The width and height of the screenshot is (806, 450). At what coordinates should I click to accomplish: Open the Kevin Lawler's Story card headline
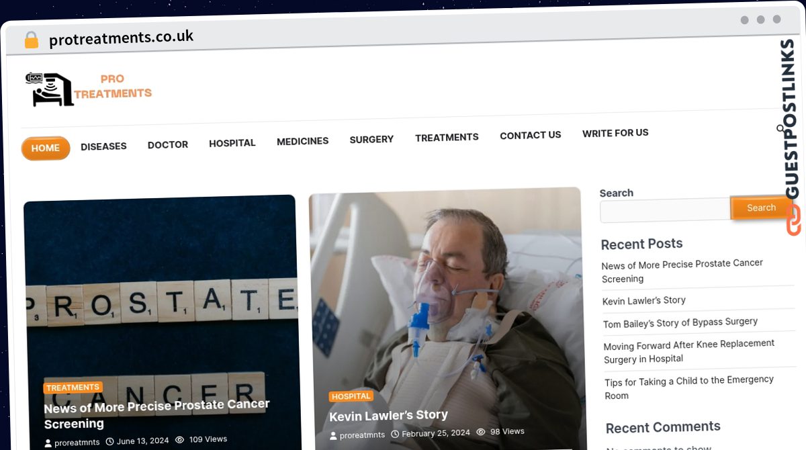(388, 416)
